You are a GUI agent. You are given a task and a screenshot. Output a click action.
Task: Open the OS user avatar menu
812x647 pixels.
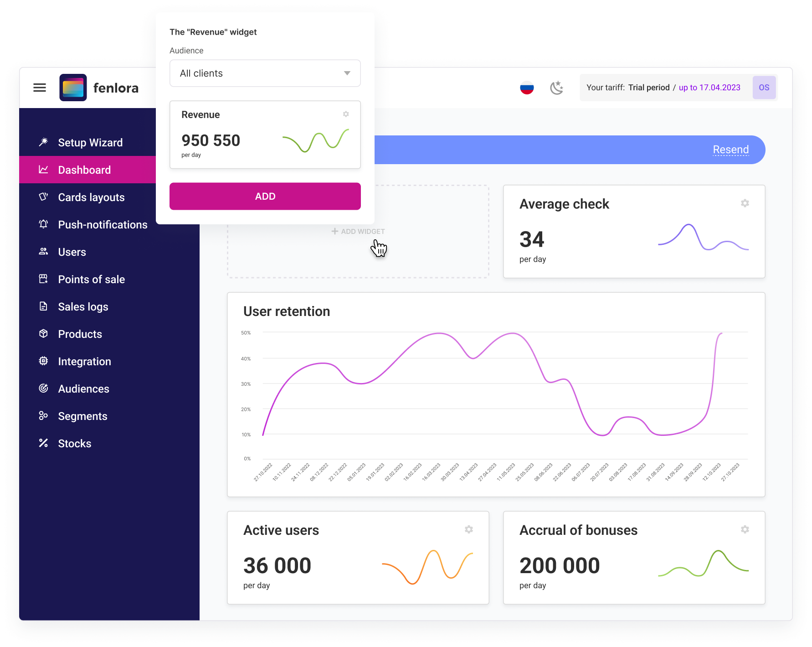(764, 88)
